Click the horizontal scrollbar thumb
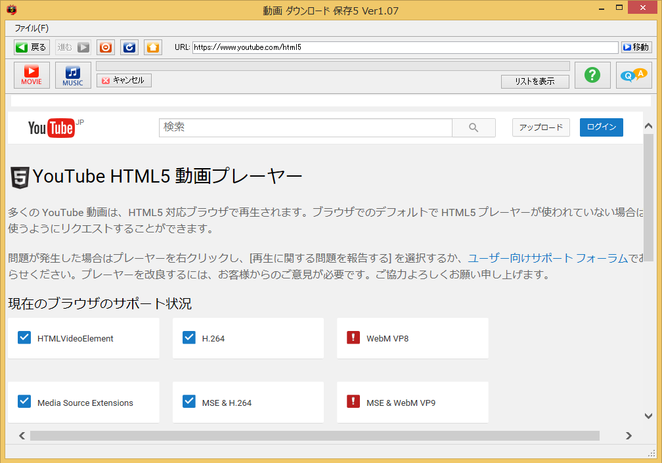Image resolution: width=662 pixels, height=463 pixels. pyautogui.click(x=315, y=435)
